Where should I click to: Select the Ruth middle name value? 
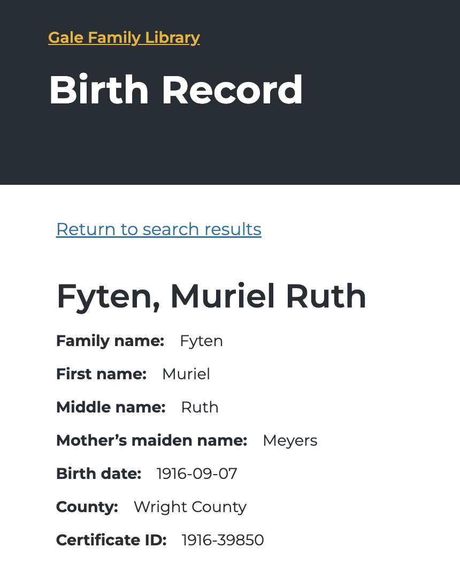(200, 407)
